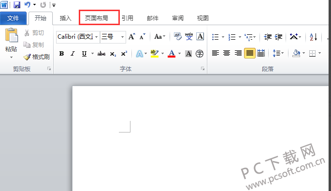Apply the red font color swatch

tap(172, 54)
